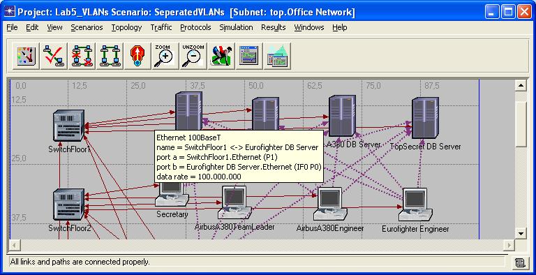
Task: Click the horizontal scrollbar right arrow
Action: (509, 245)
